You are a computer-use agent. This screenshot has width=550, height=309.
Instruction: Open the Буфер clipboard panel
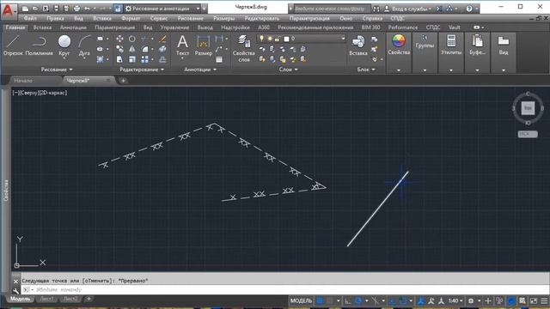(x=478, y=45)
